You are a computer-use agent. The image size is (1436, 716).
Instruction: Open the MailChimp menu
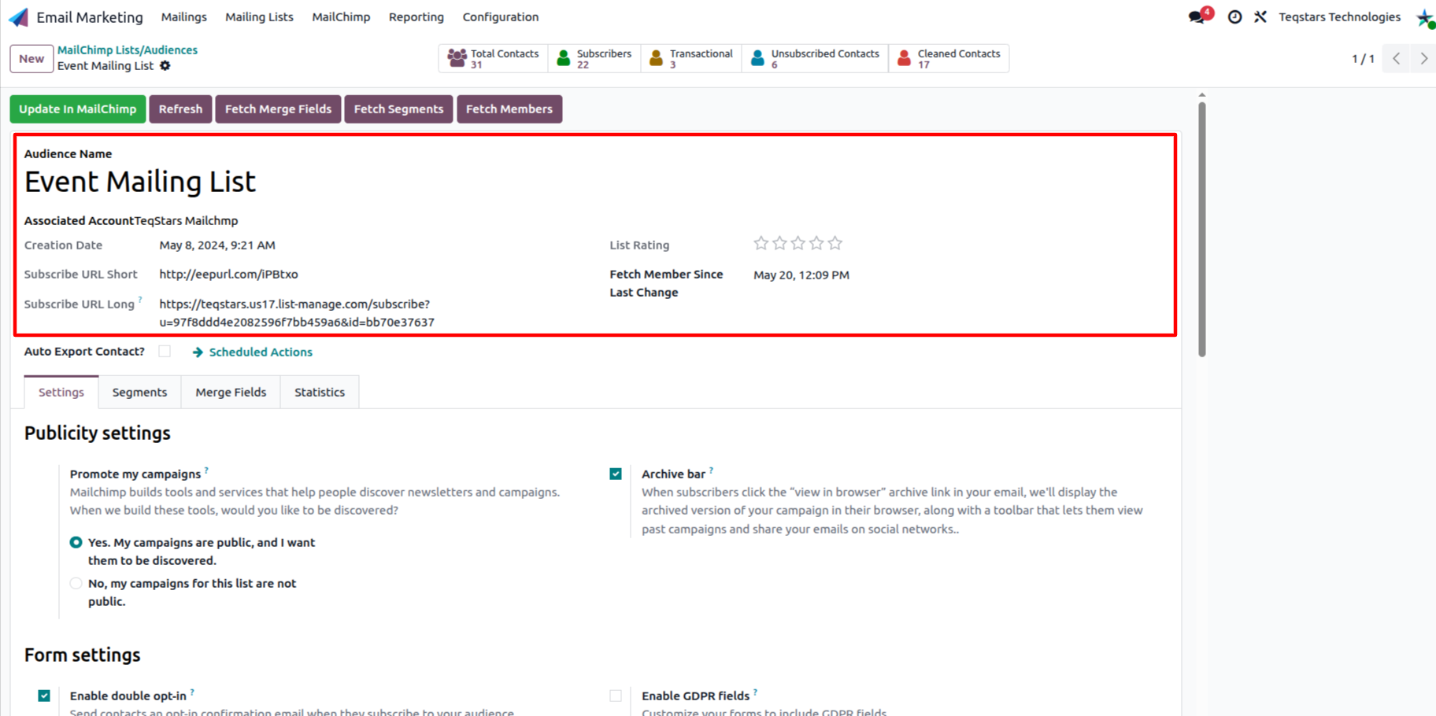click(x=341, y=17)
